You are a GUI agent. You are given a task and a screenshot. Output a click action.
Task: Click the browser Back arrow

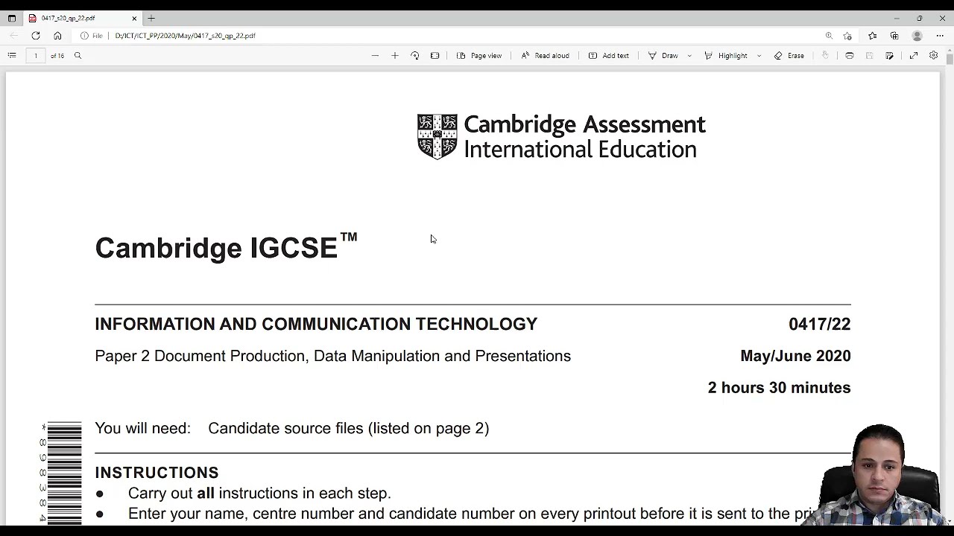pos(13,36)
